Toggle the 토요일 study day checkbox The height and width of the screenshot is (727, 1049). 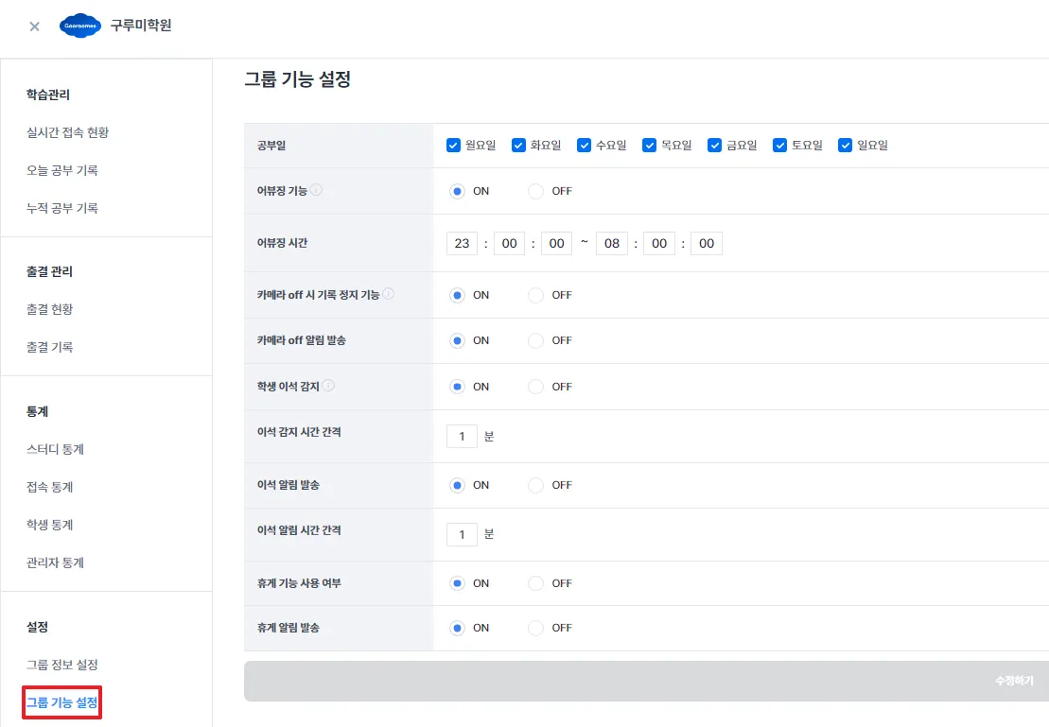[x=780, y=146]
